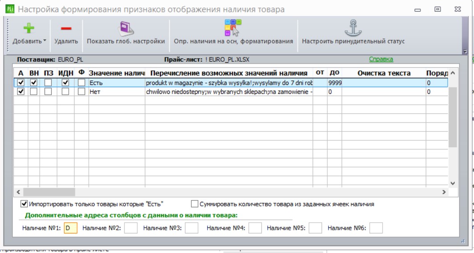Screen dimensions: 474x253
Task: Click the Порядок value 0 in Нет row
Action: click(x=437, y=92)
